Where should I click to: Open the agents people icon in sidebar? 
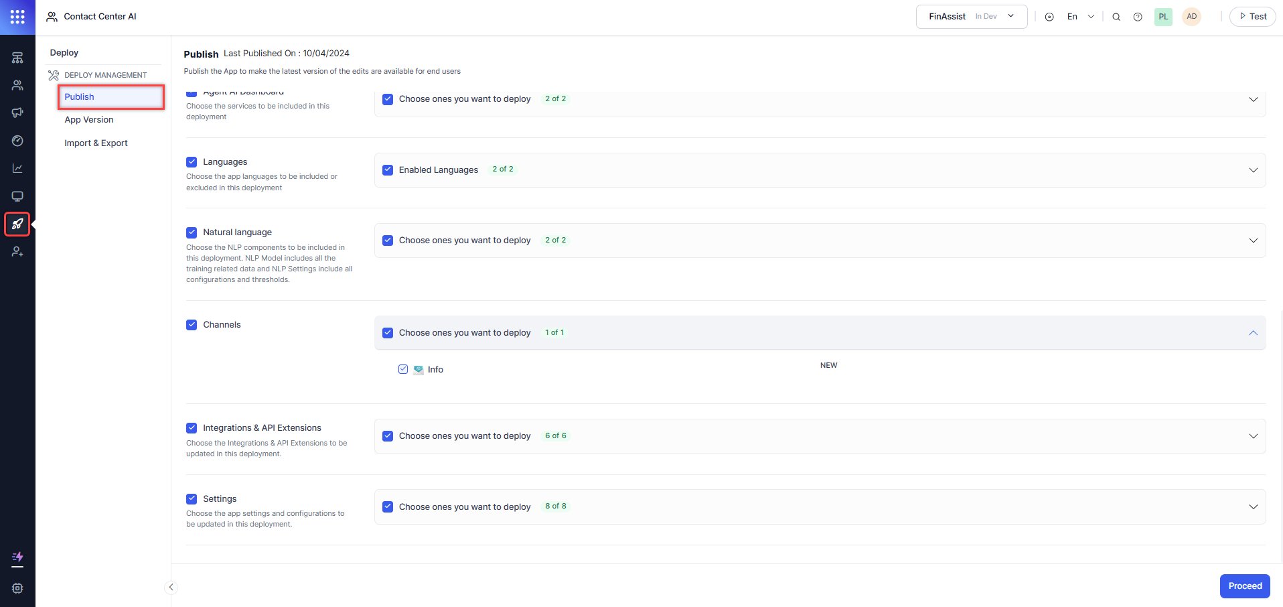pyautogui.click(x=17, y=85)
